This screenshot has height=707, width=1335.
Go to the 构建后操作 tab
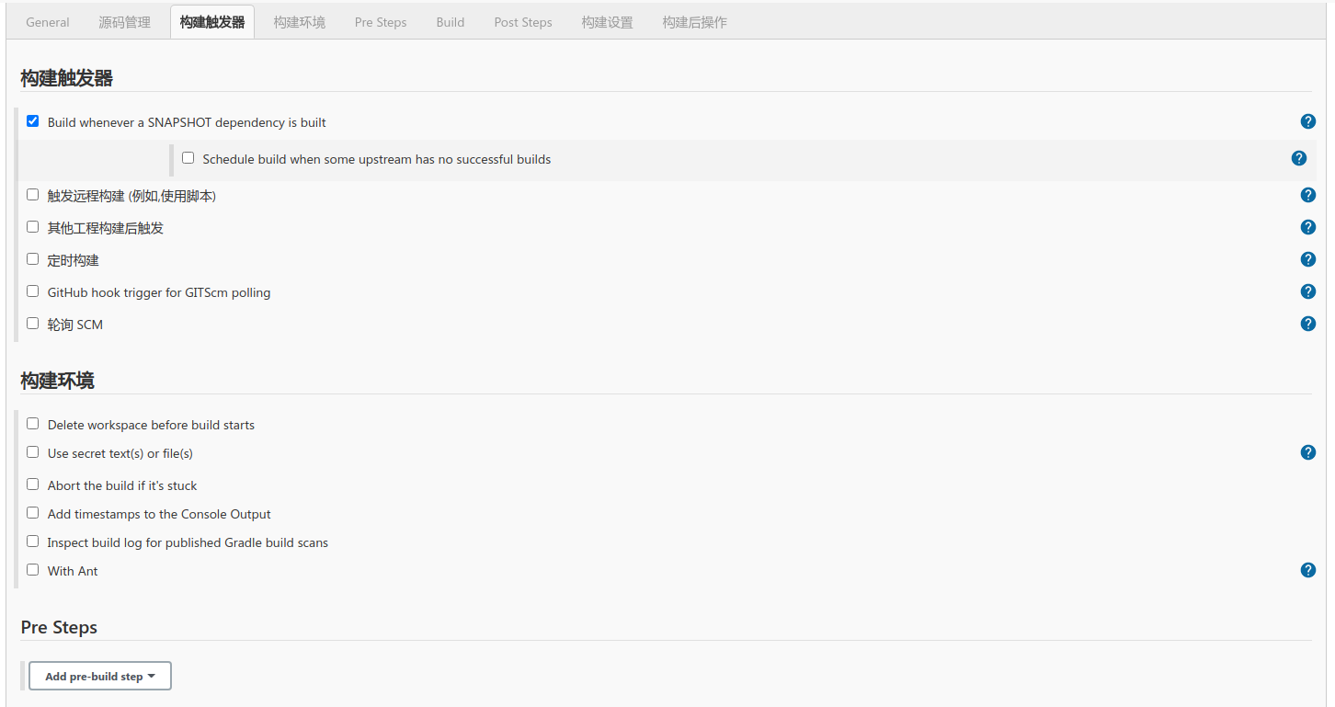click(x=694, y=22)
